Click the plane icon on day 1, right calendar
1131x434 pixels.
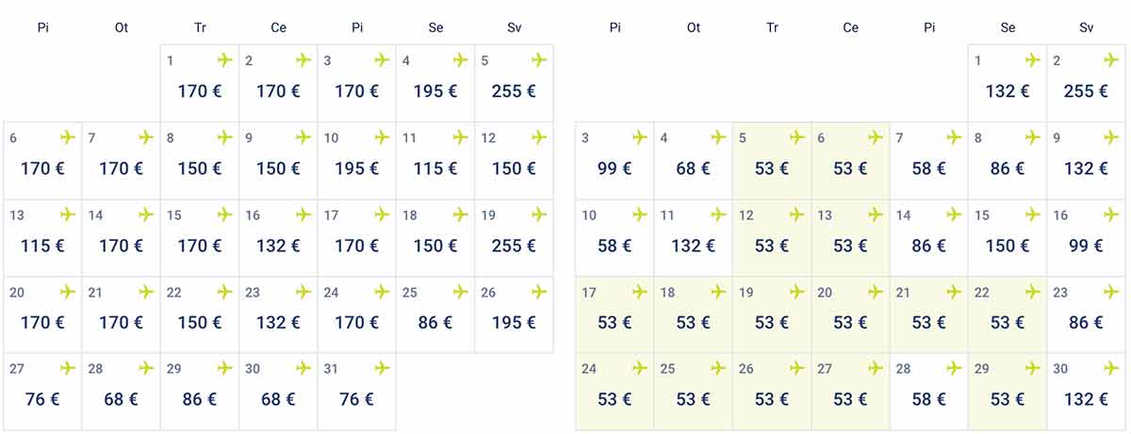click(x=1033, y=60)
